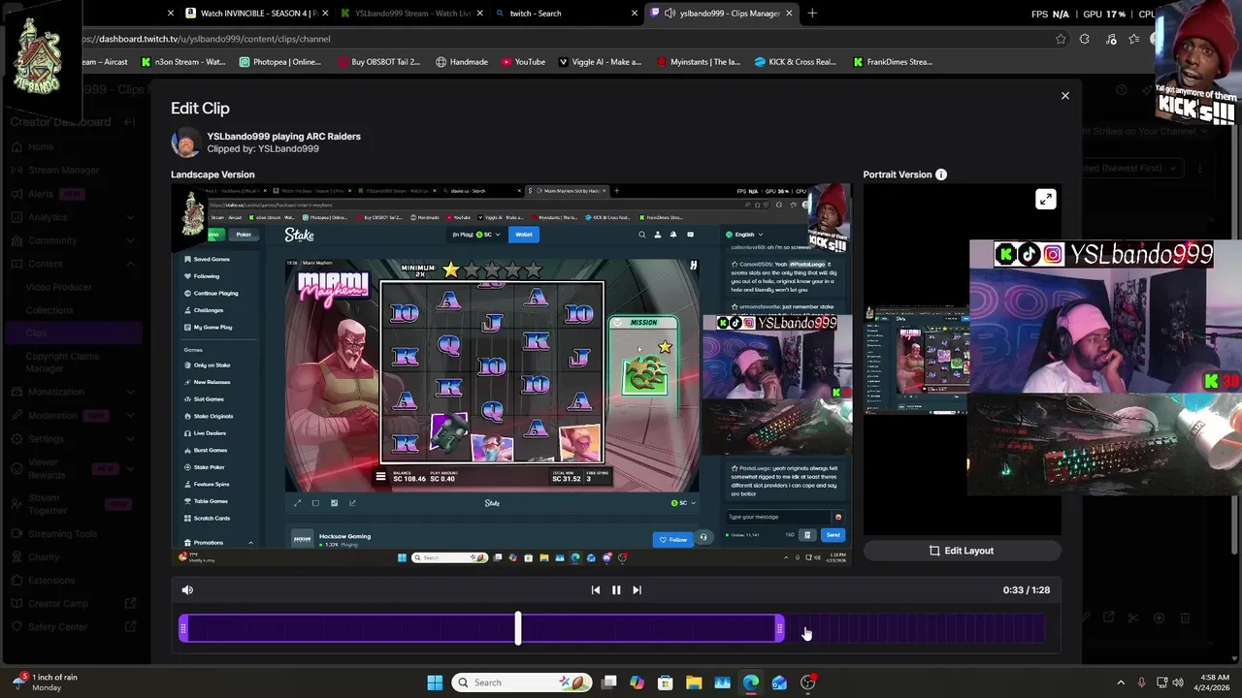Expand portrait version preview to fullscreen
This screenshot has width=1242, height=698.
tap(1045, 199)
